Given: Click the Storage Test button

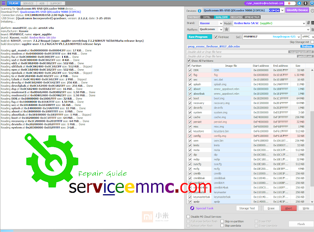Looking at the screenshot, I should point(247,208).
